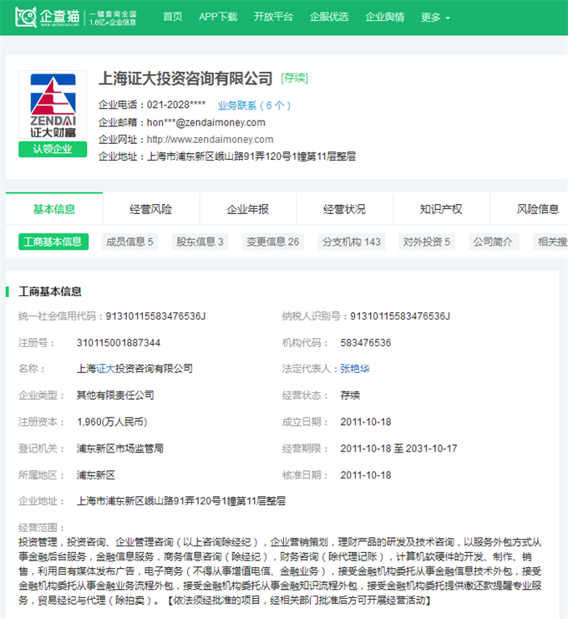Click the 证大 highlighted name link
The width and height of the screenshot is (568, 619).
tap(105, 369)
